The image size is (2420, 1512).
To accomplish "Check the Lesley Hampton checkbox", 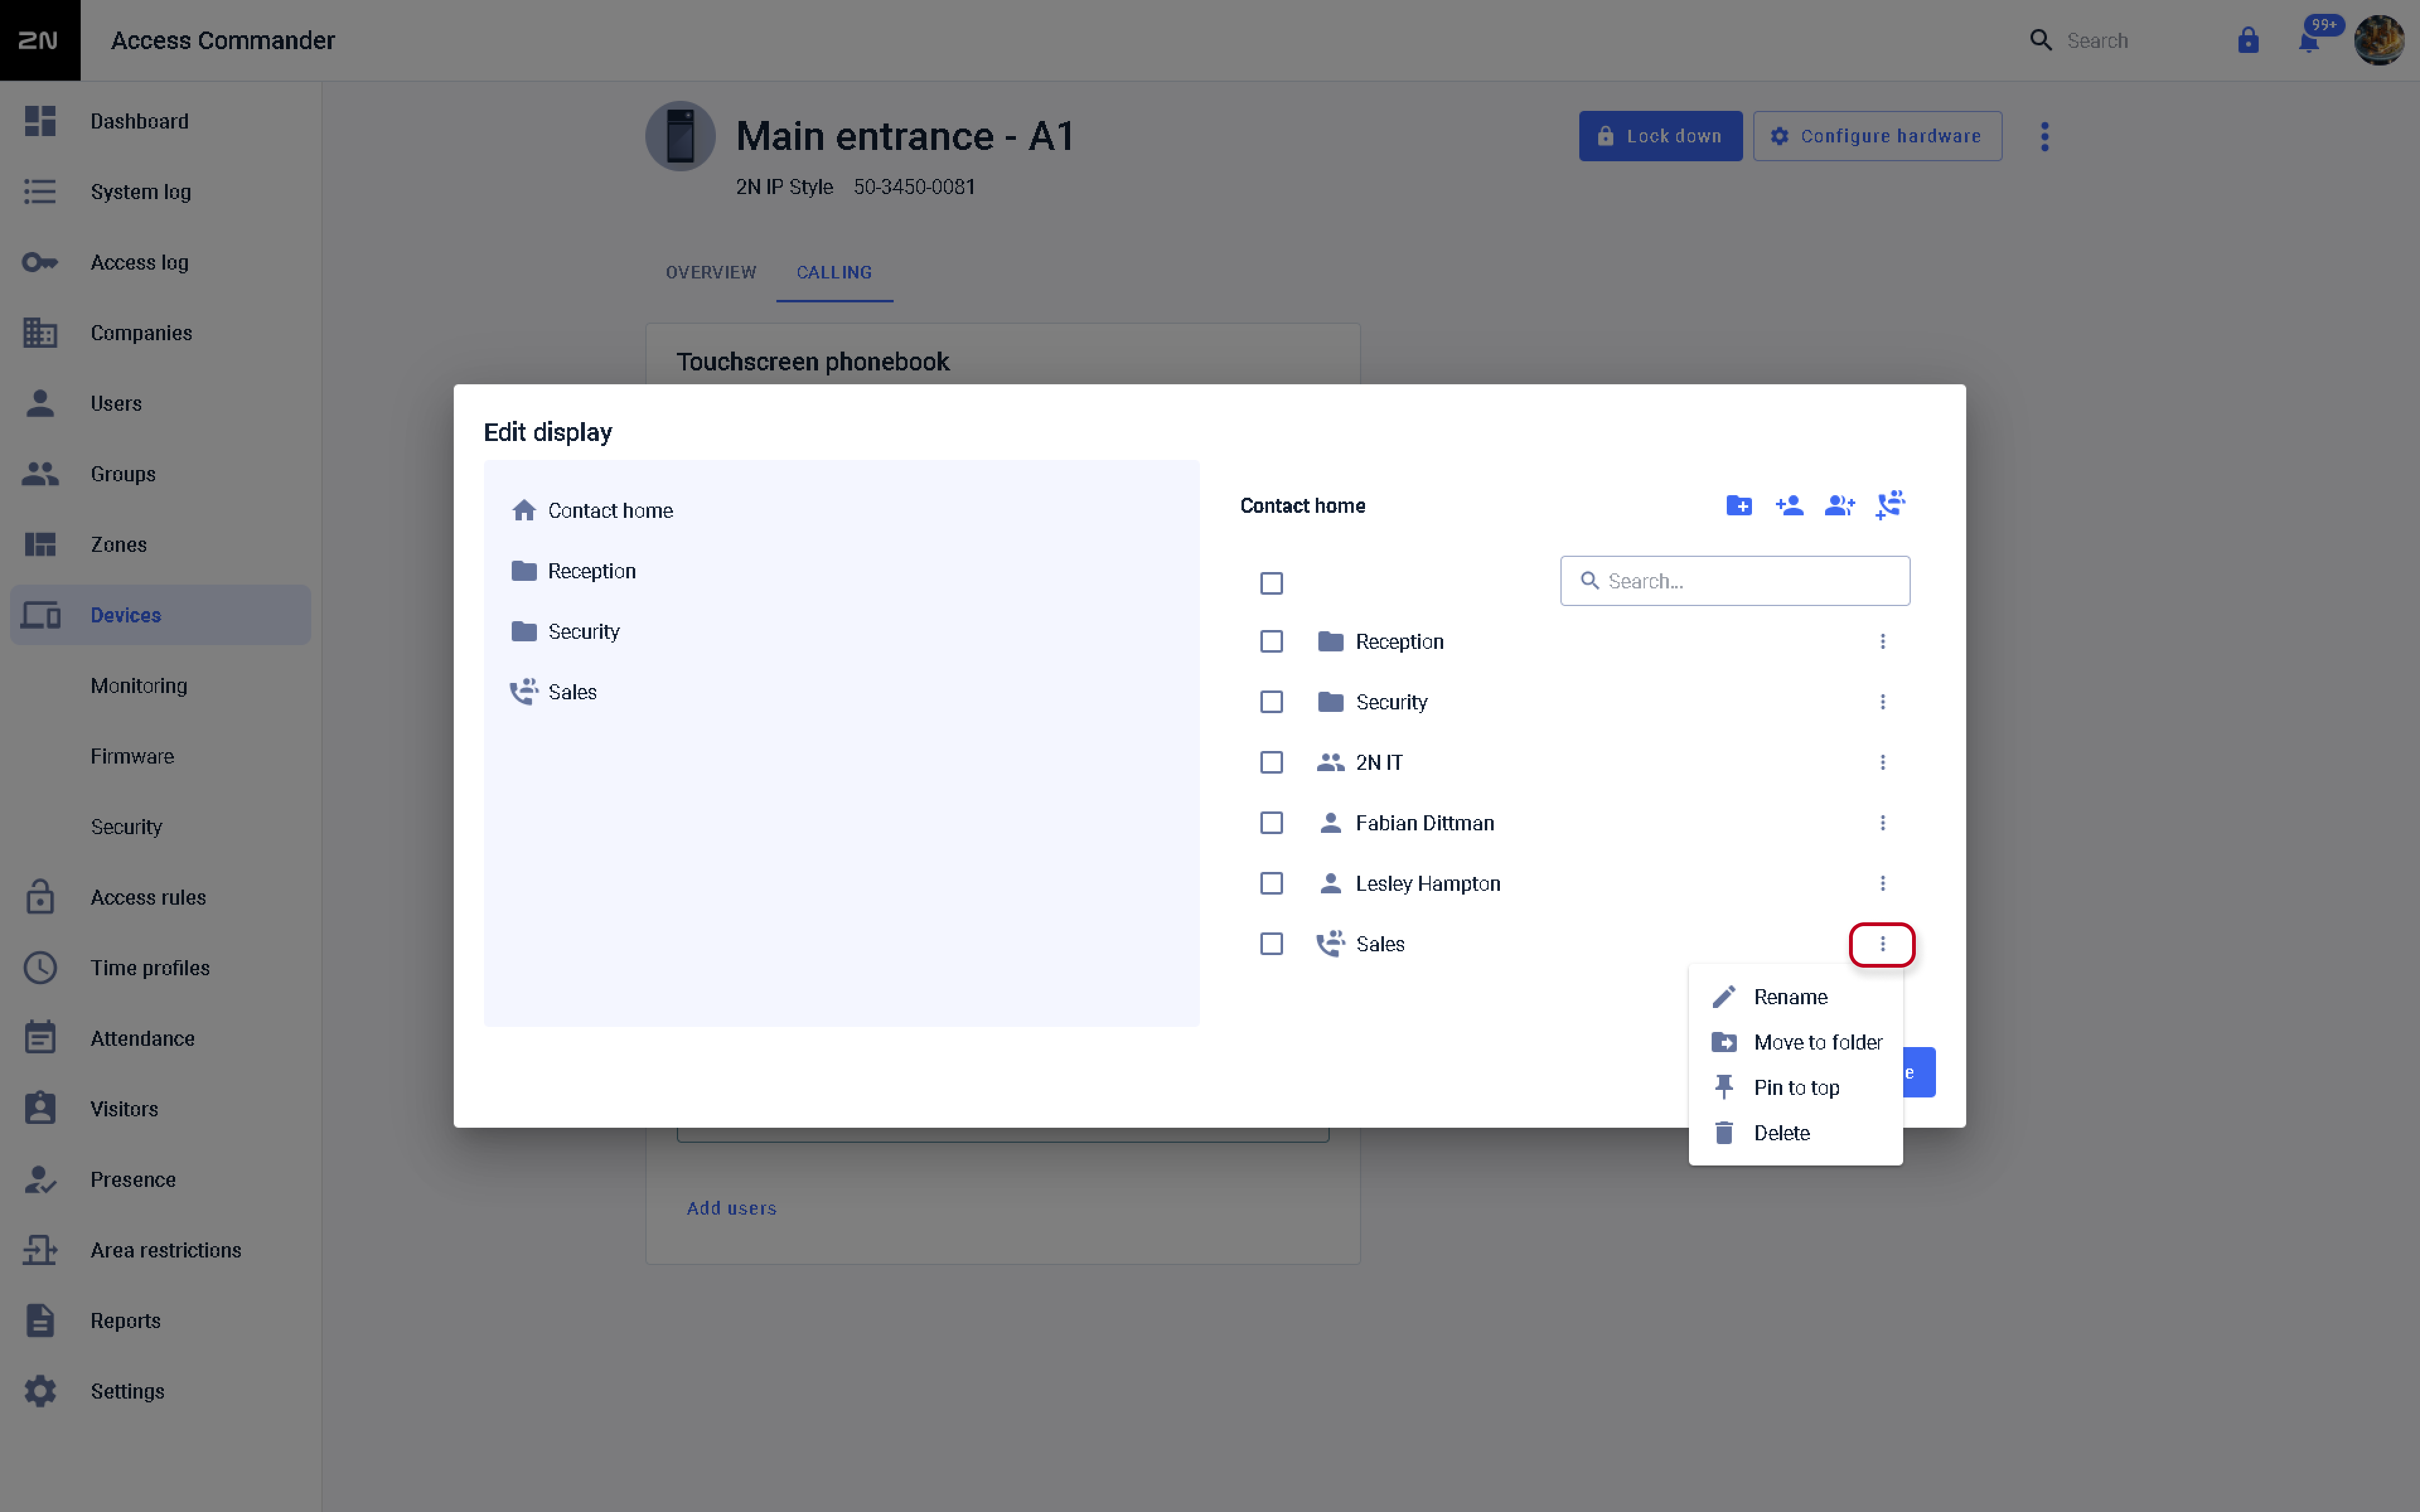I will click(x=1271, y=883).
